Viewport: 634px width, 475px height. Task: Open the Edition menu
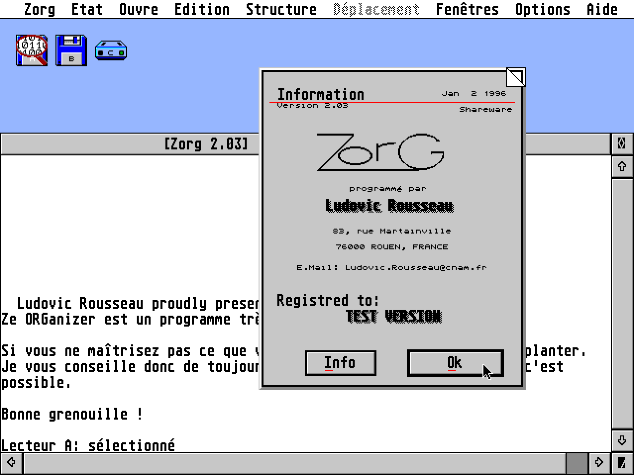pos(201,8)
